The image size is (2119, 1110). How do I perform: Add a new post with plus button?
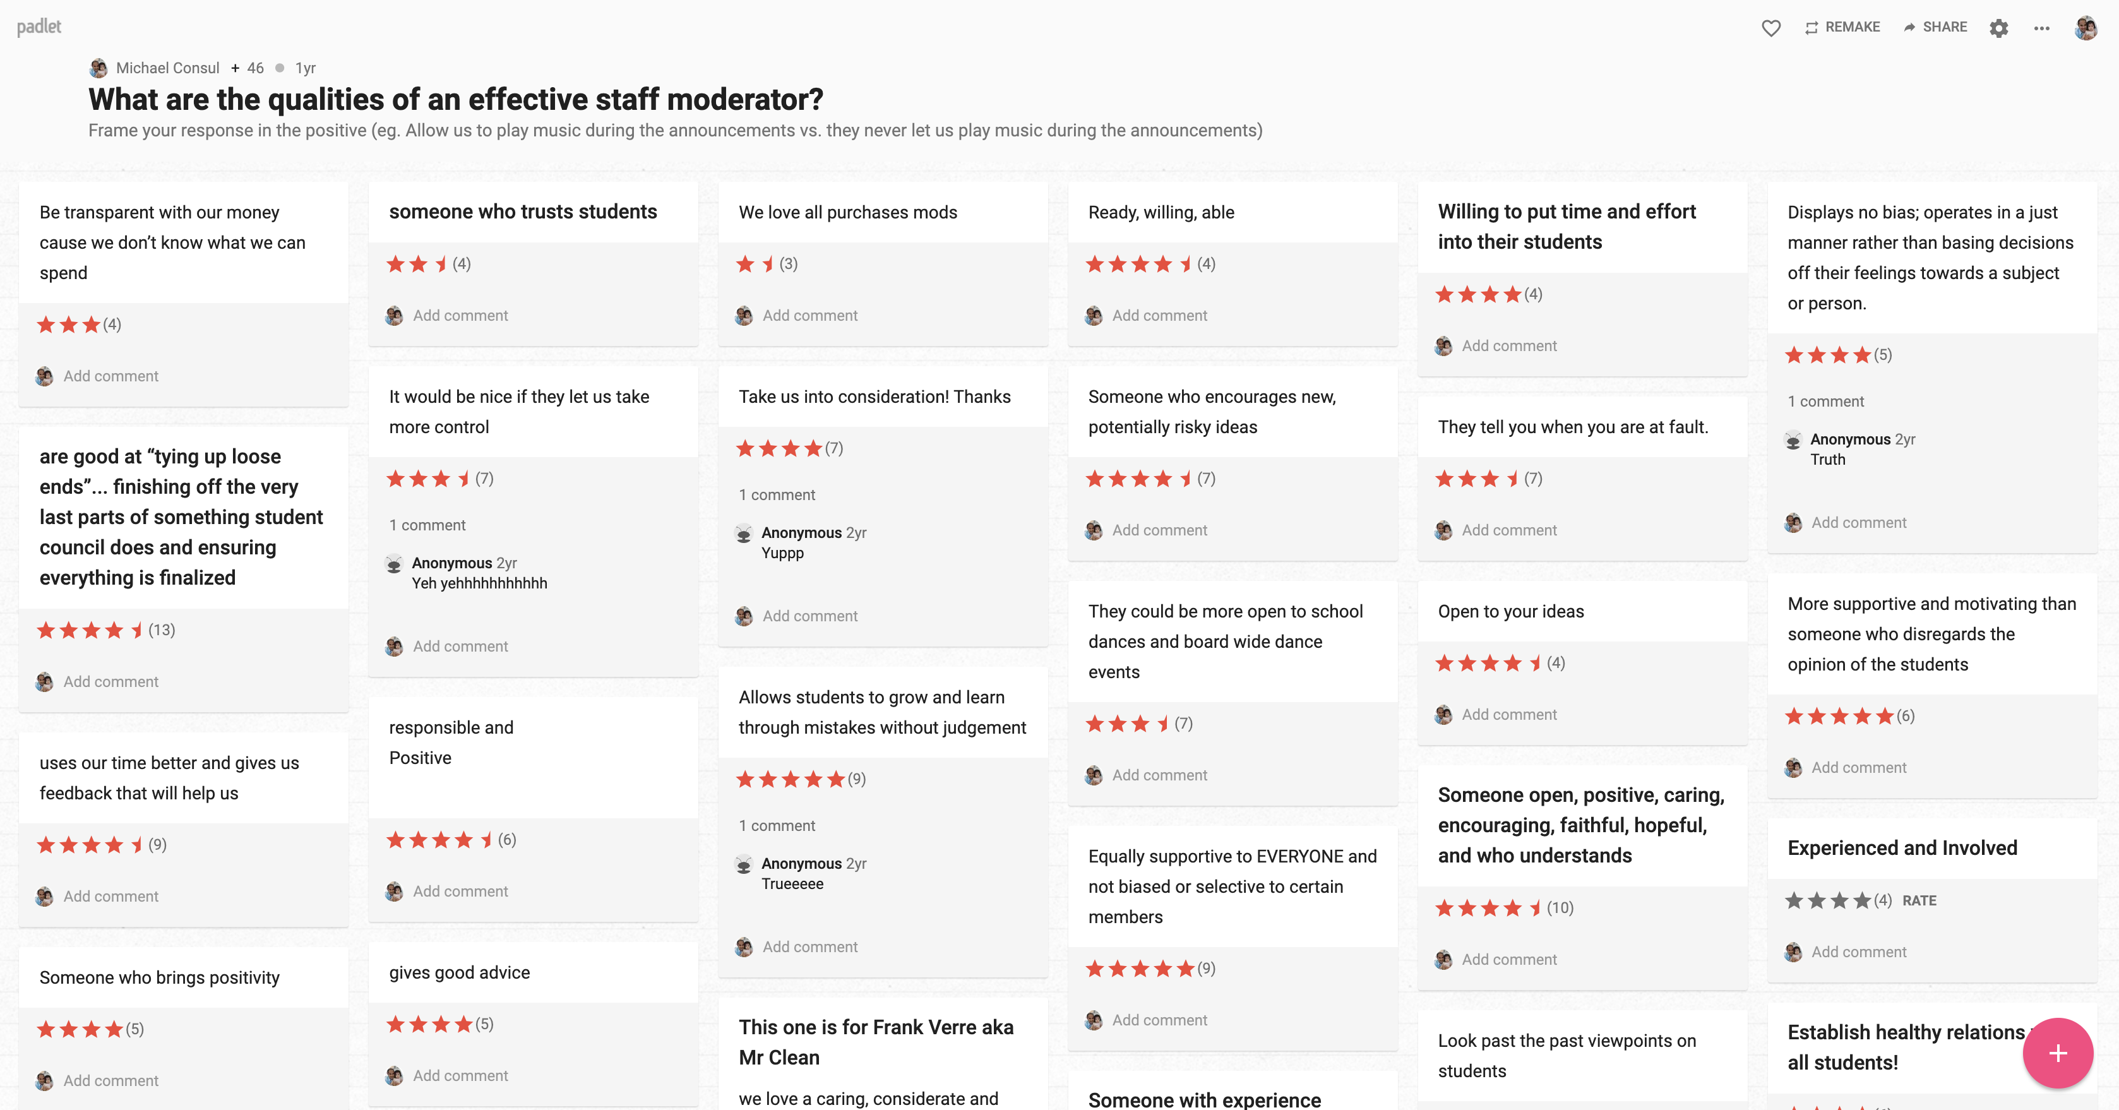click(2057, 1053)
